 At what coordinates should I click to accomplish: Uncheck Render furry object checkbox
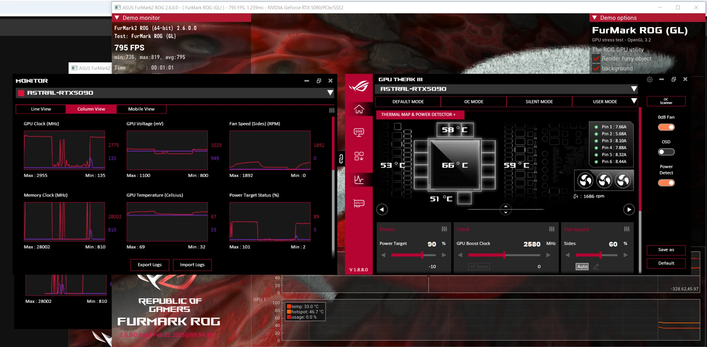tap(596, 59)
